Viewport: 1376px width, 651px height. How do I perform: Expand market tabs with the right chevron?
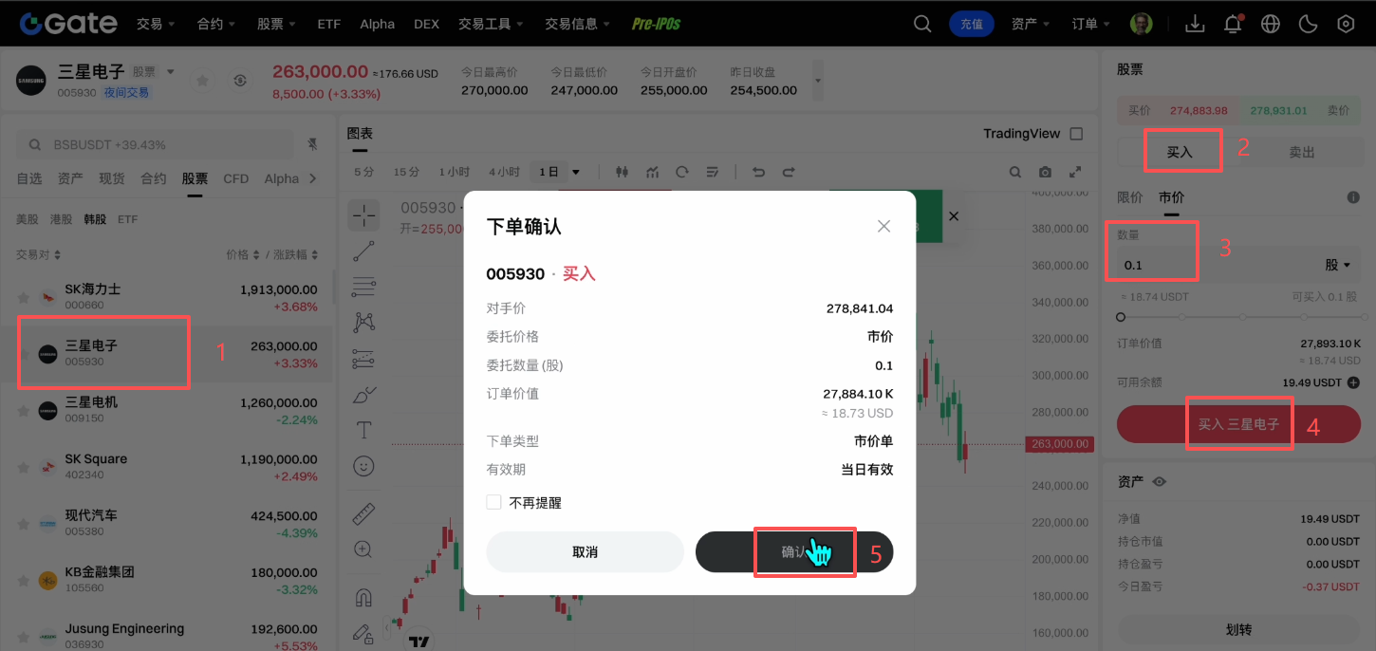pyautogui.click(x=313, y=178)
